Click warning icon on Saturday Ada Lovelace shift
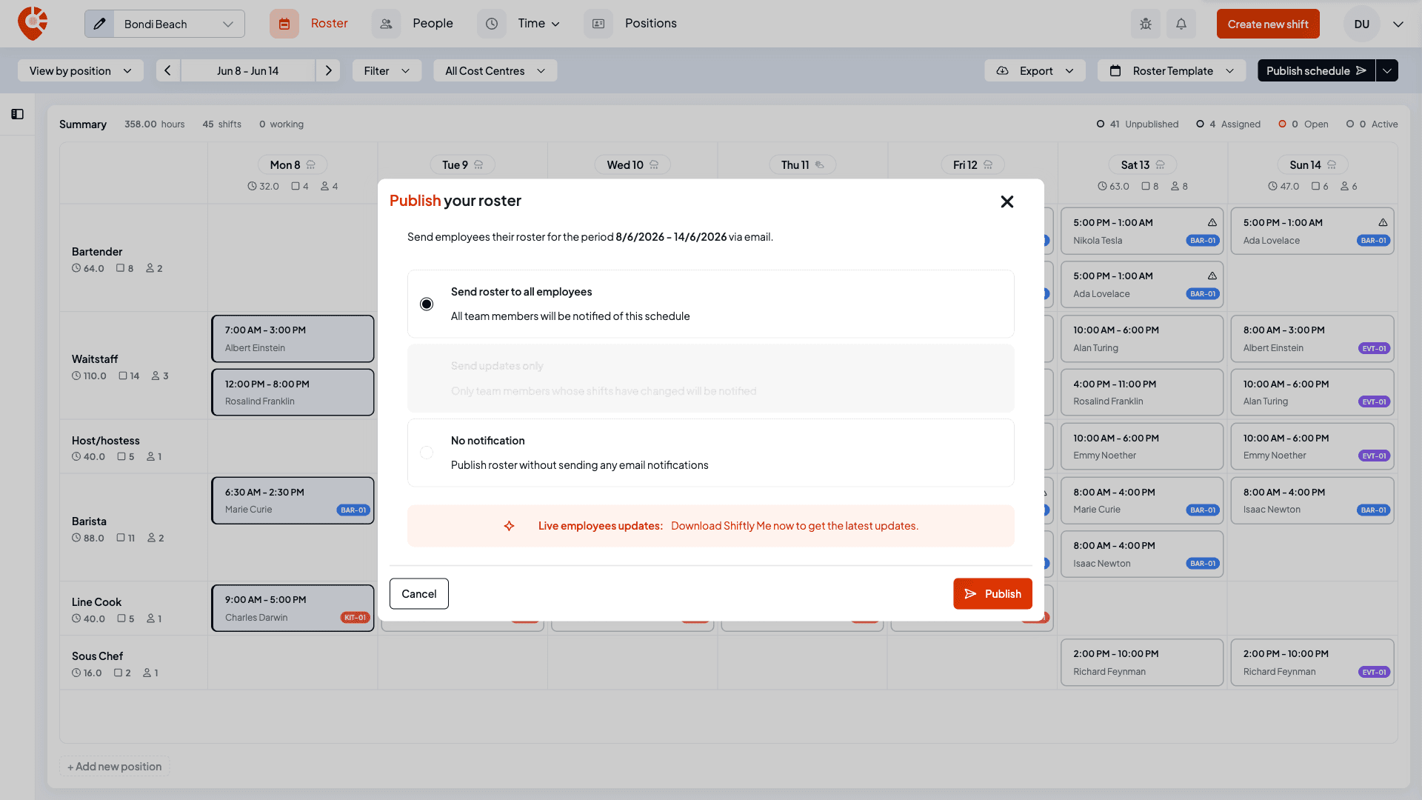 (x=1212, y=276)
